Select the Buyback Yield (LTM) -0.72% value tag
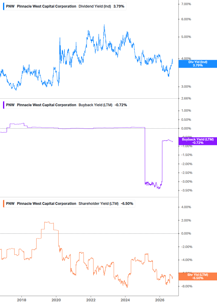 [x=198, y=141]
